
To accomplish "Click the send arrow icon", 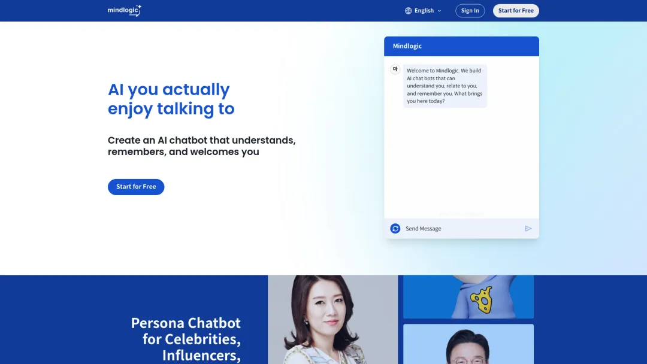I will coord(528,228).
